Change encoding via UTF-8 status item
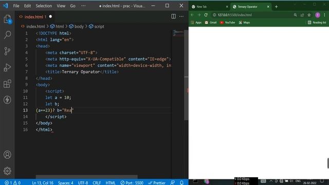Screen dimensions: 329x185 (83, 183)
